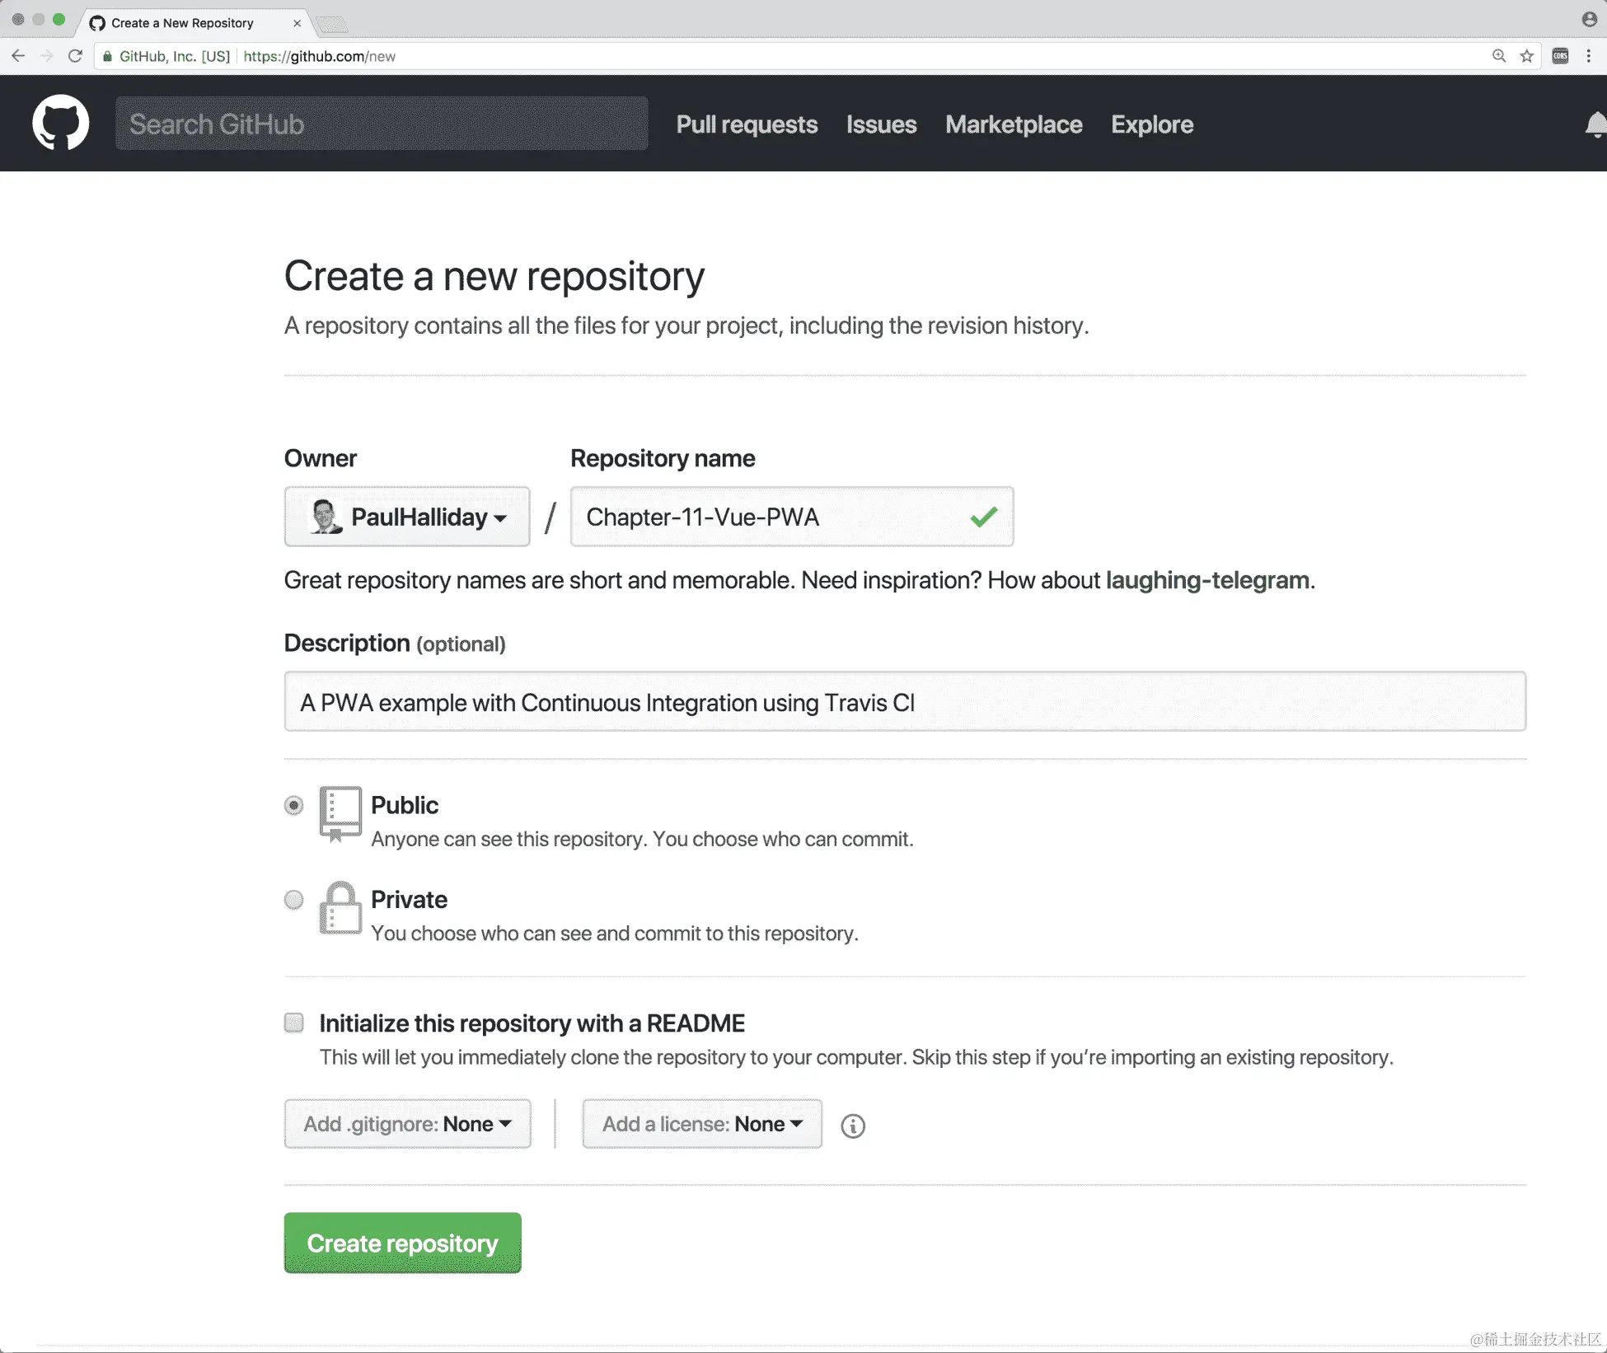Bookmark the page with the star icon

pyautogui.click(x=1527, y=56)
